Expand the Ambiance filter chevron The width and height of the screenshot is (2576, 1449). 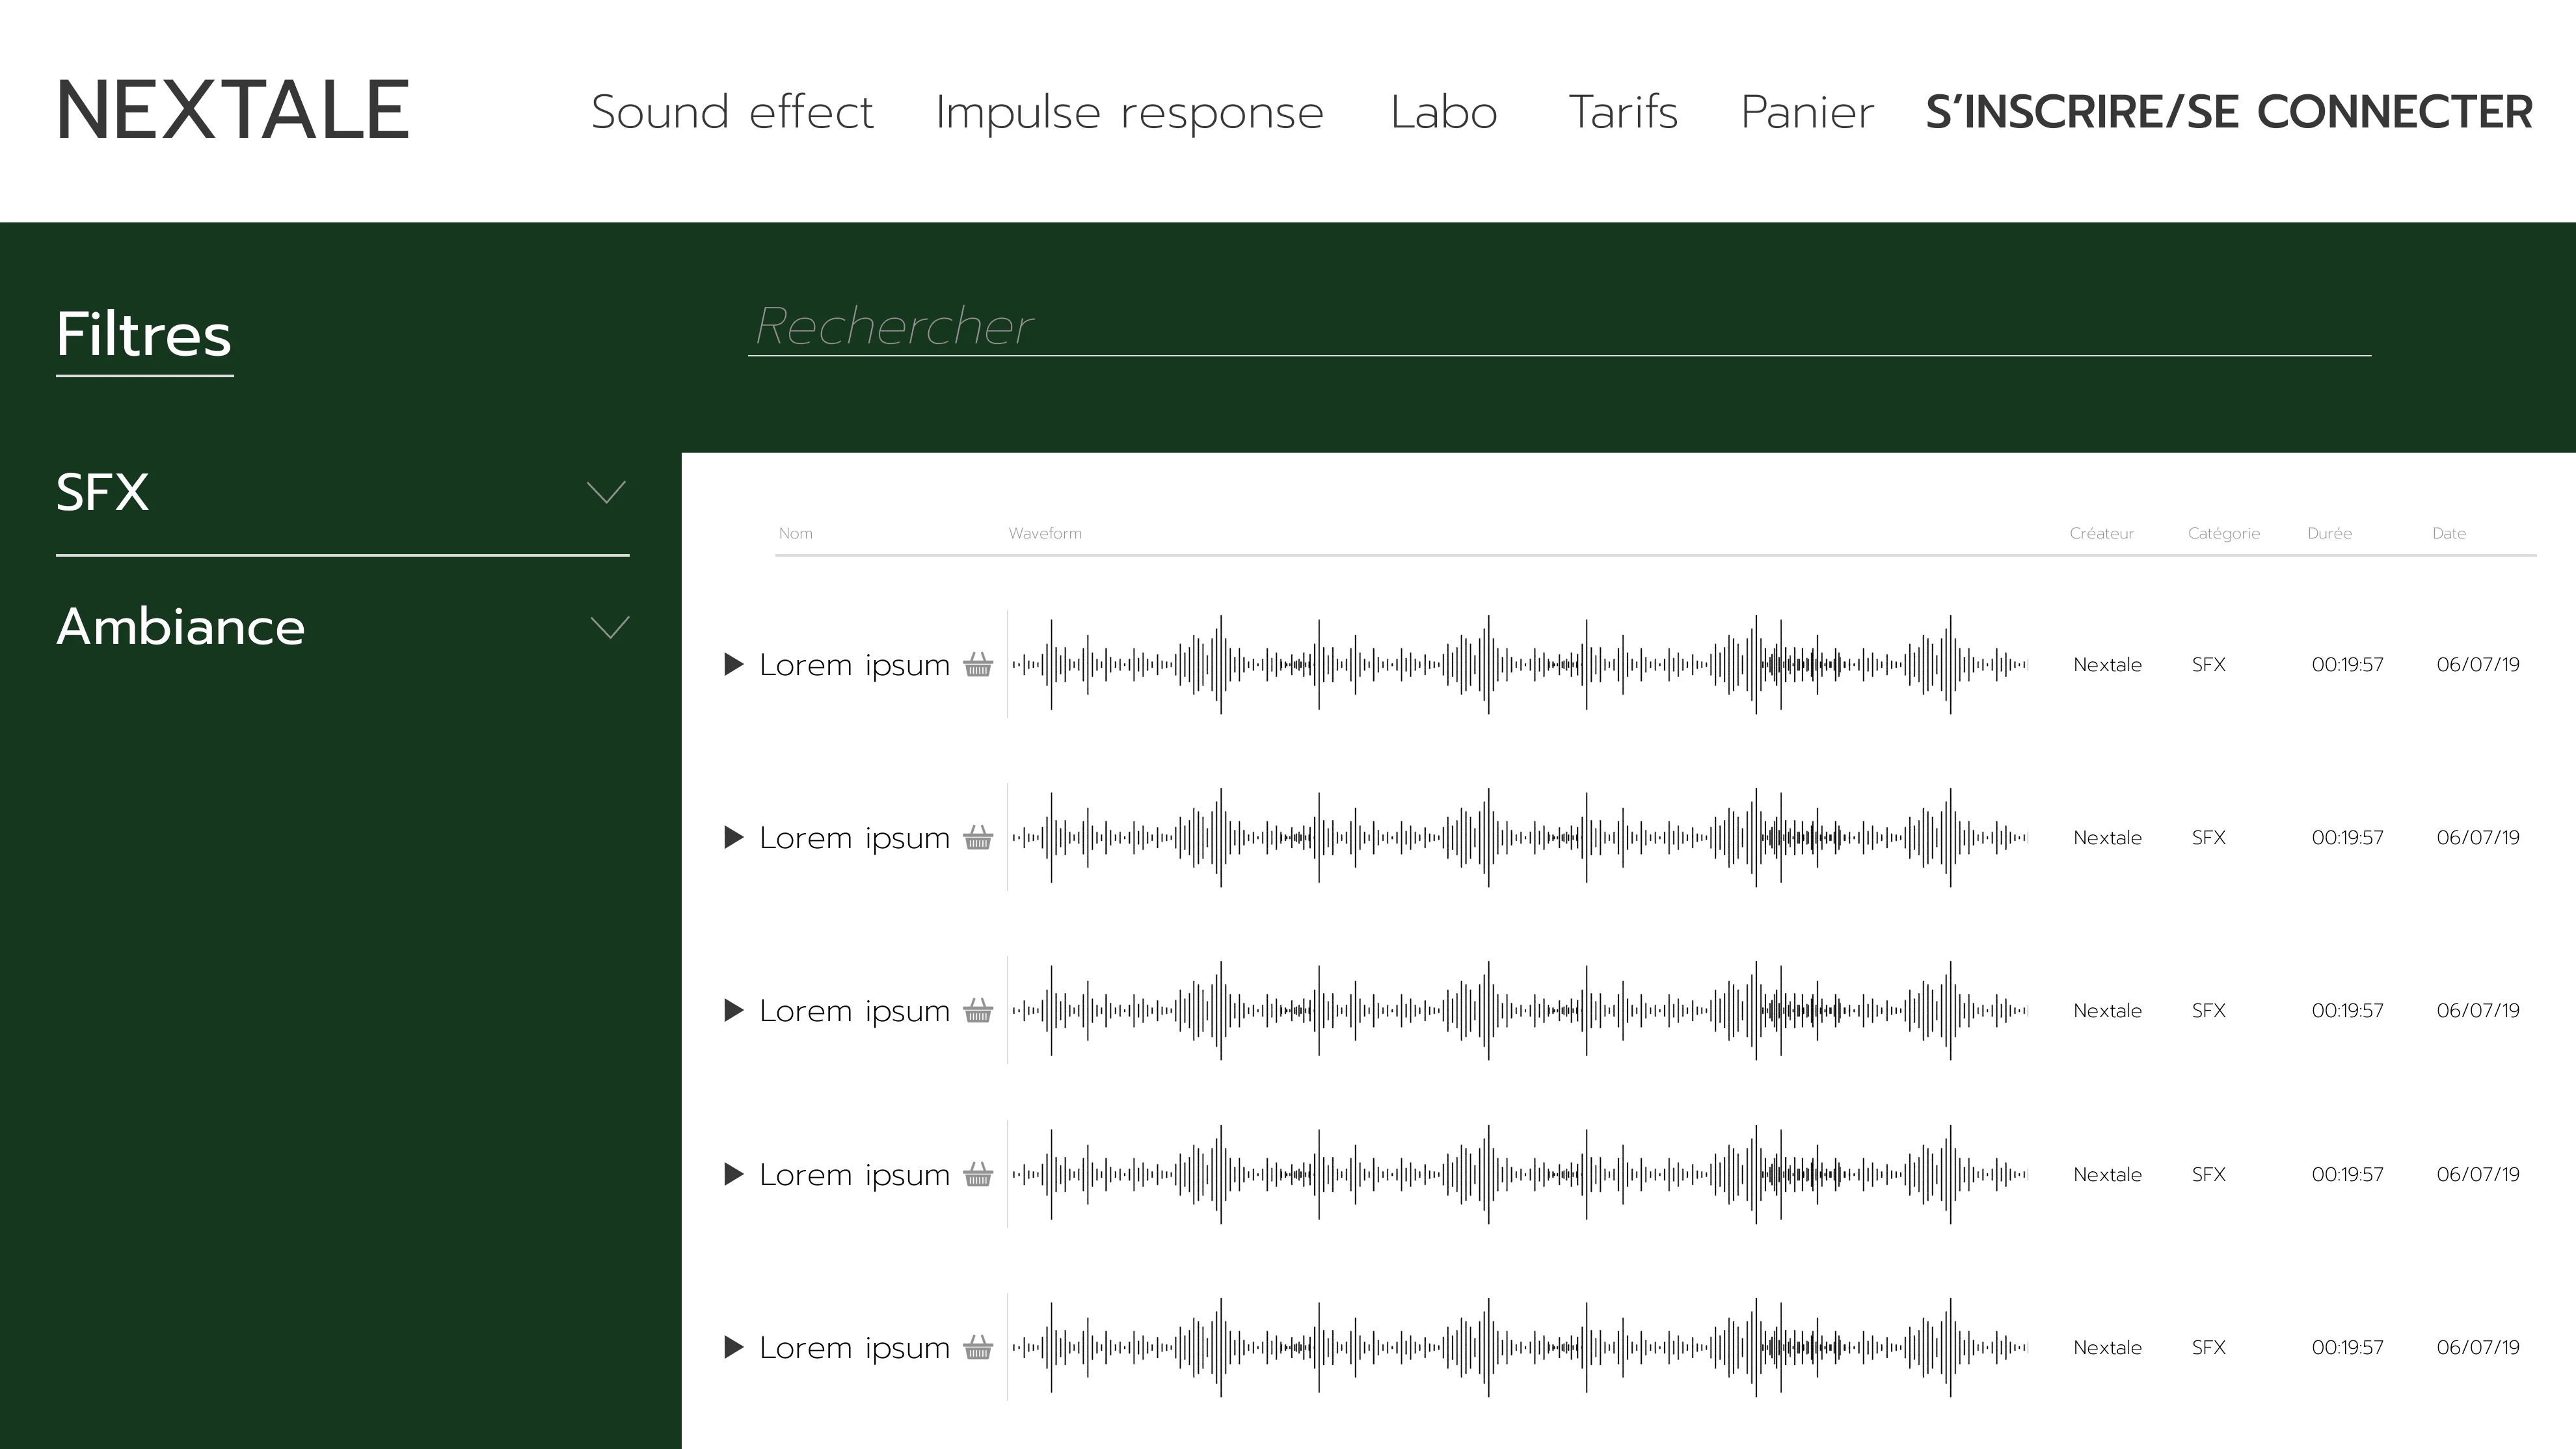tap(609, 627)
